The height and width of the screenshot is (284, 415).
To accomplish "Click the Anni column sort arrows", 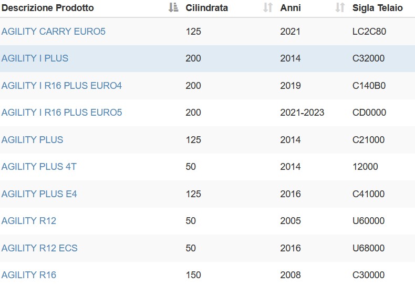I will (x=340, y=8).
